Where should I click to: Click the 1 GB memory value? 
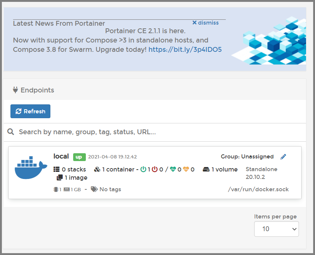(76, 189)
